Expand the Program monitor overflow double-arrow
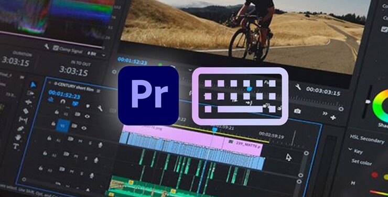The image size is (388, 197). (x=325, y=113)
